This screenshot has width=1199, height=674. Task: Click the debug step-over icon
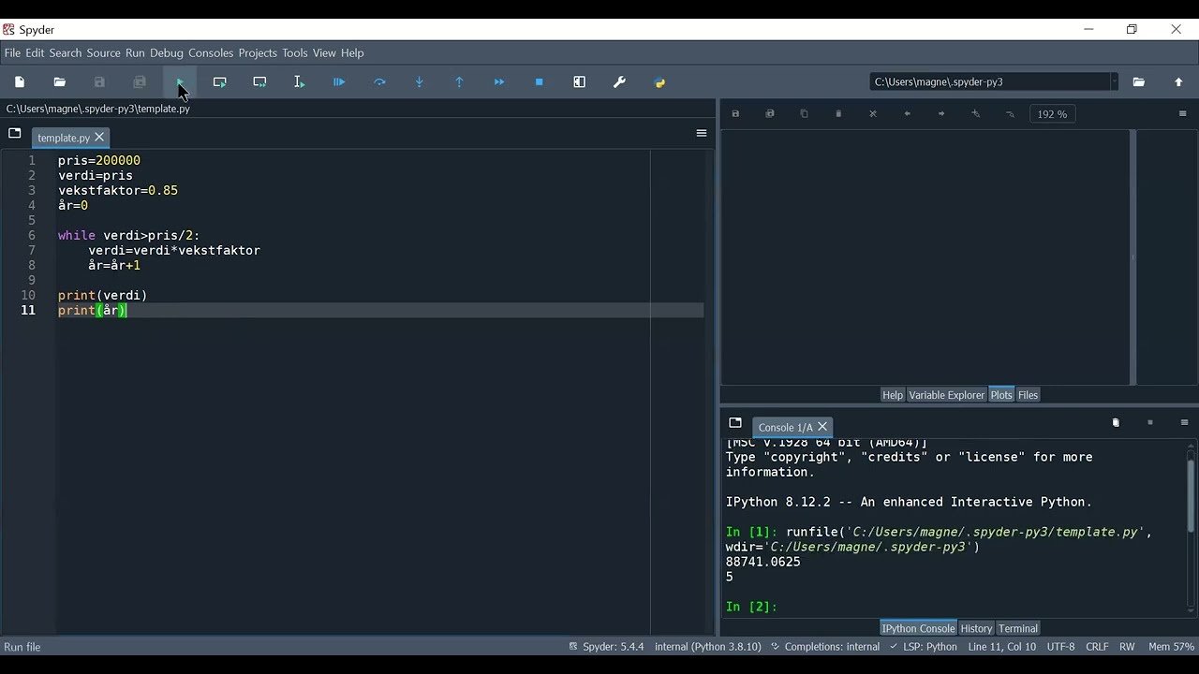click(x=380, y=82)
